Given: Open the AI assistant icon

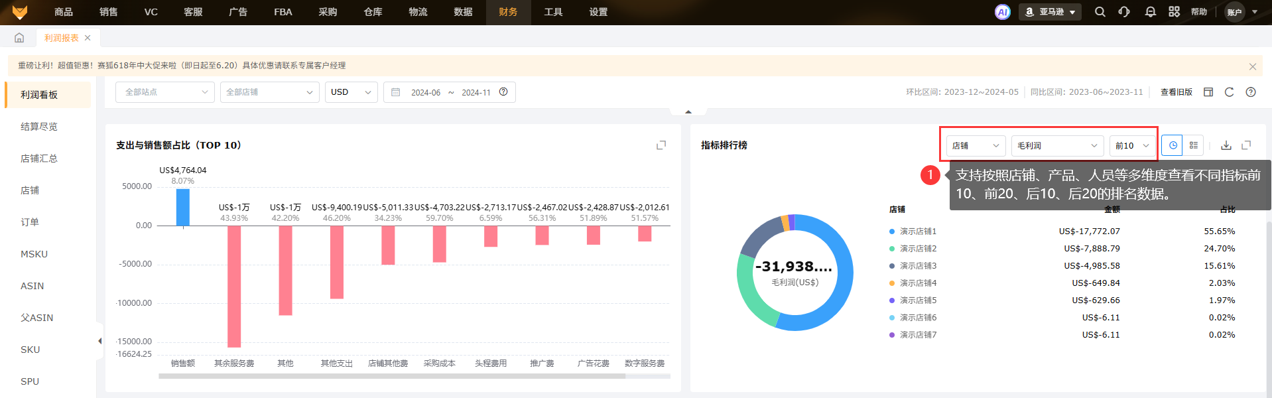Looking at the screenshot, I should click(x=1002, y=12).
